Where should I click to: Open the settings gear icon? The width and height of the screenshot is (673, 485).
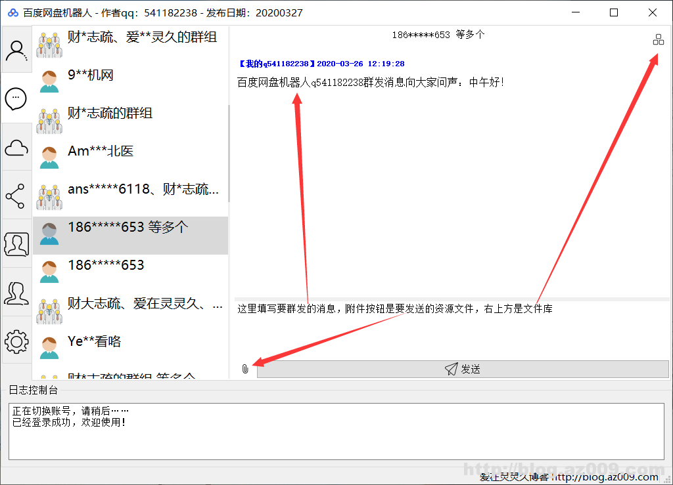pos(16,341)
